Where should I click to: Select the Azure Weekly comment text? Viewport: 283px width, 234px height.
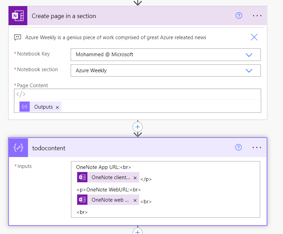(x=116, y=37)
